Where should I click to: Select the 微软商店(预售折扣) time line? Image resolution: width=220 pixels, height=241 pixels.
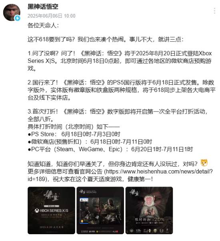[90, 141]
